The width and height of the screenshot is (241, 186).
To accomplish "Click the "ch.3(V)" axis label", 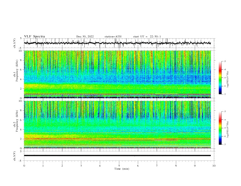I will click(x=15, y=156).
